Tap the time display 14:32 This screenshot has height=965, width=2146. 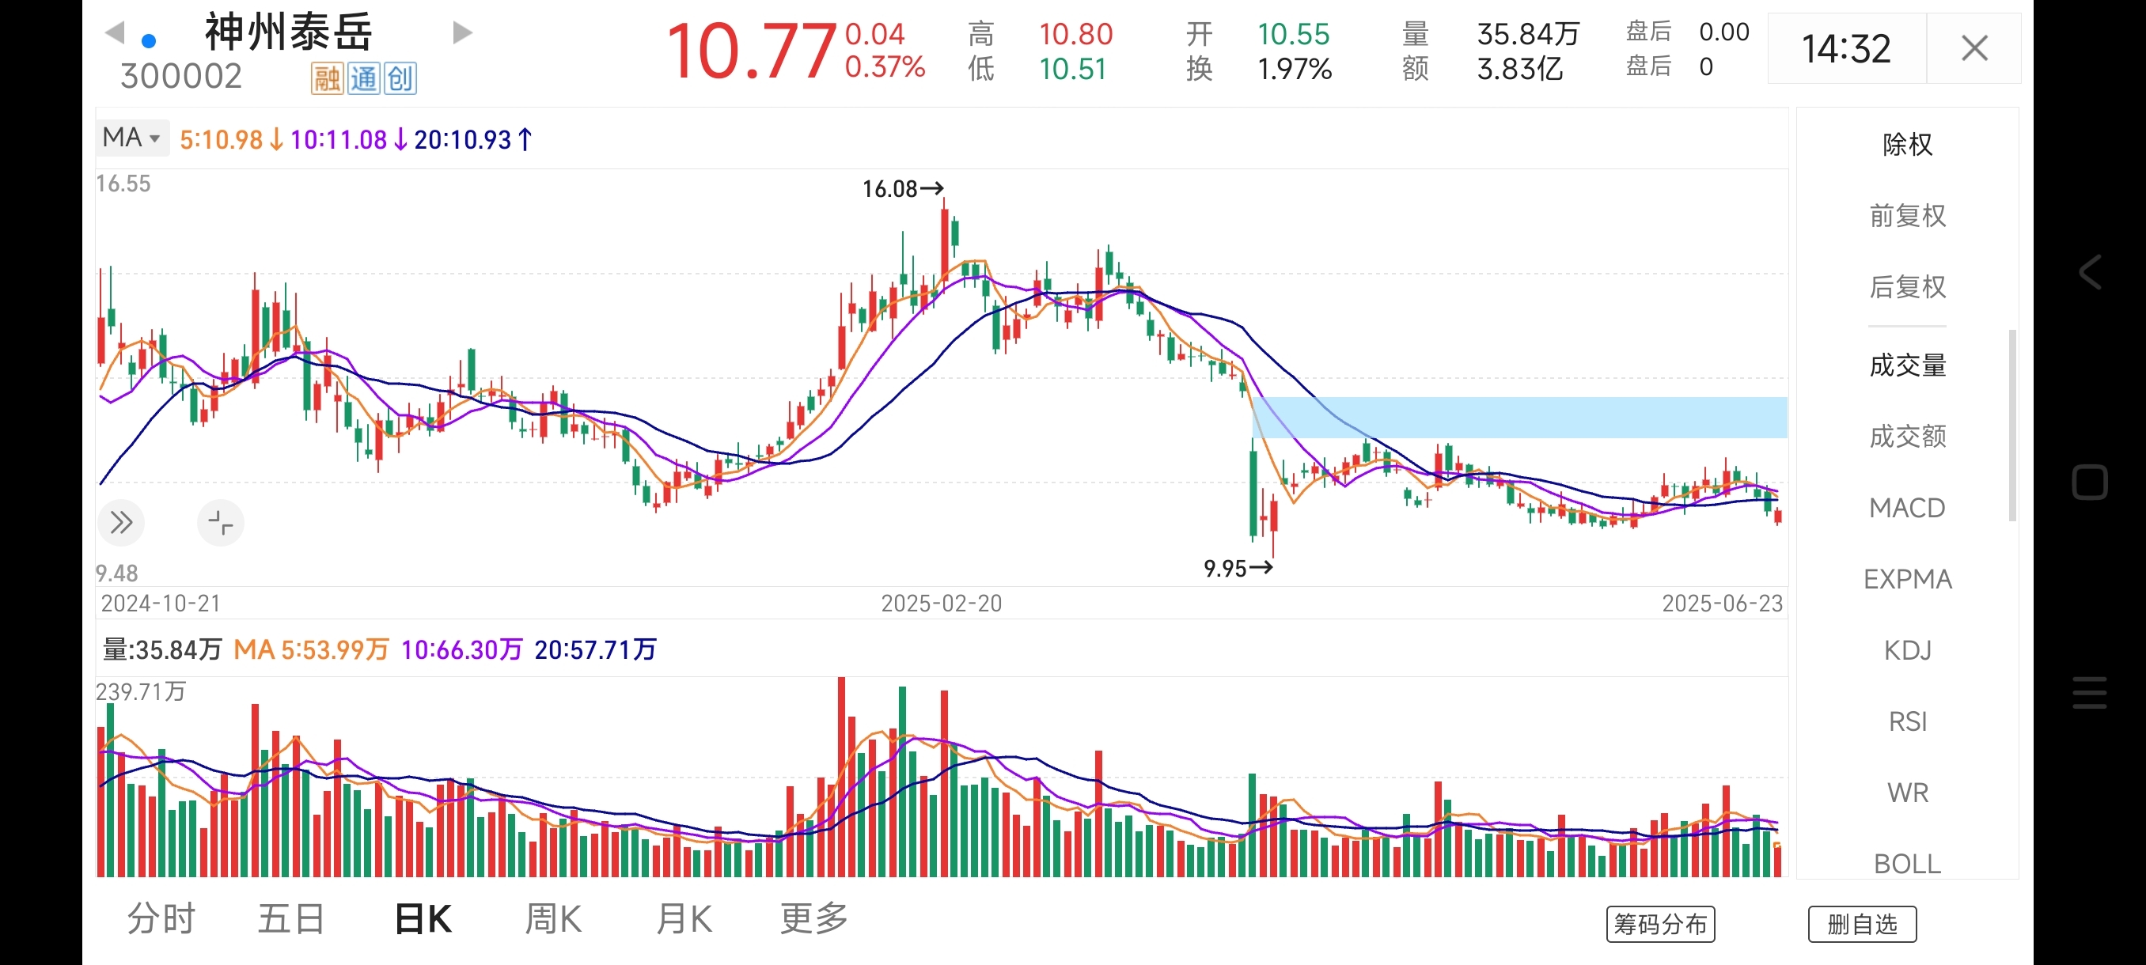pyautogui.click(x=1846, y=48)
